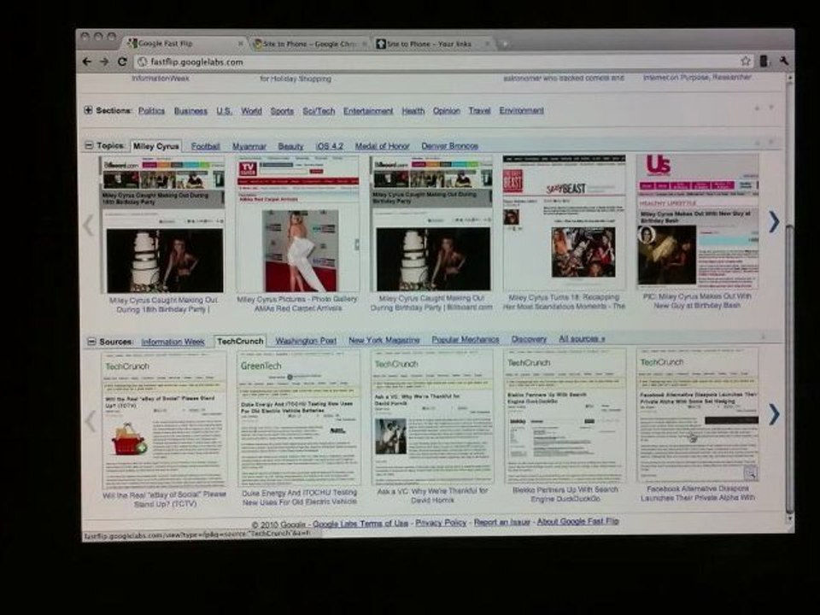This screenshot has height=615, width=820.
Task: Open the Sci/Tech section
Action: (x=319, y=111)
